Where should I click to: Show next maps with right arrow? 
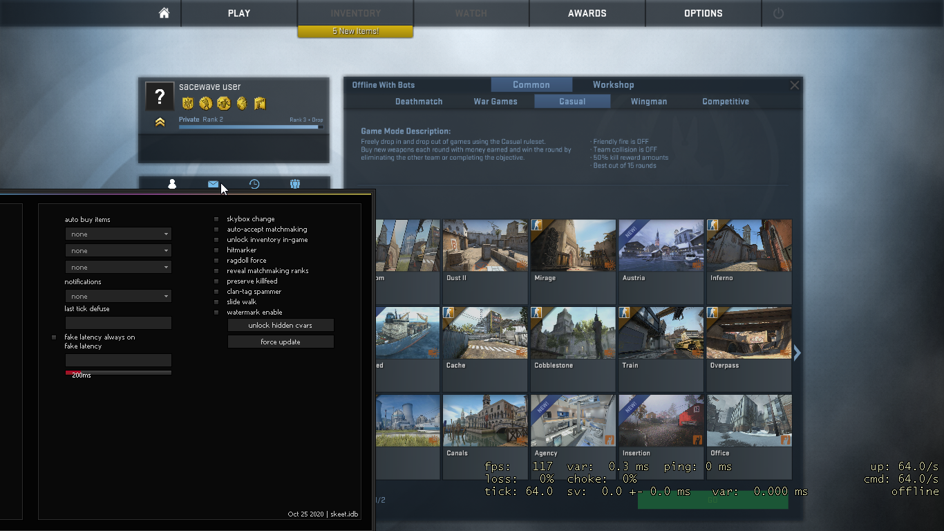(x=797, y=353)
